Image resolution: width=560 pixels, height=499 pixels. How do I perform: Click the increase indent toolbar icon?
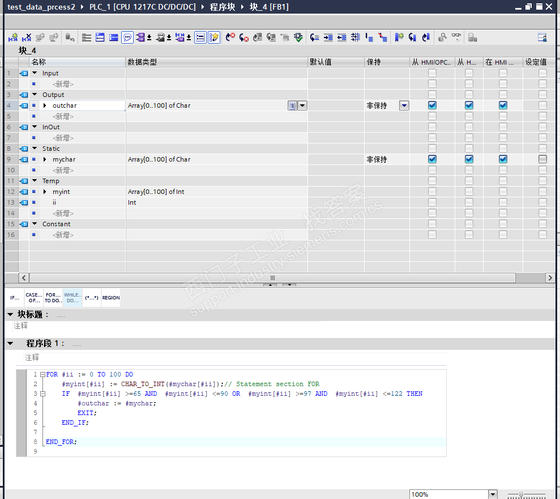point(328,37)
